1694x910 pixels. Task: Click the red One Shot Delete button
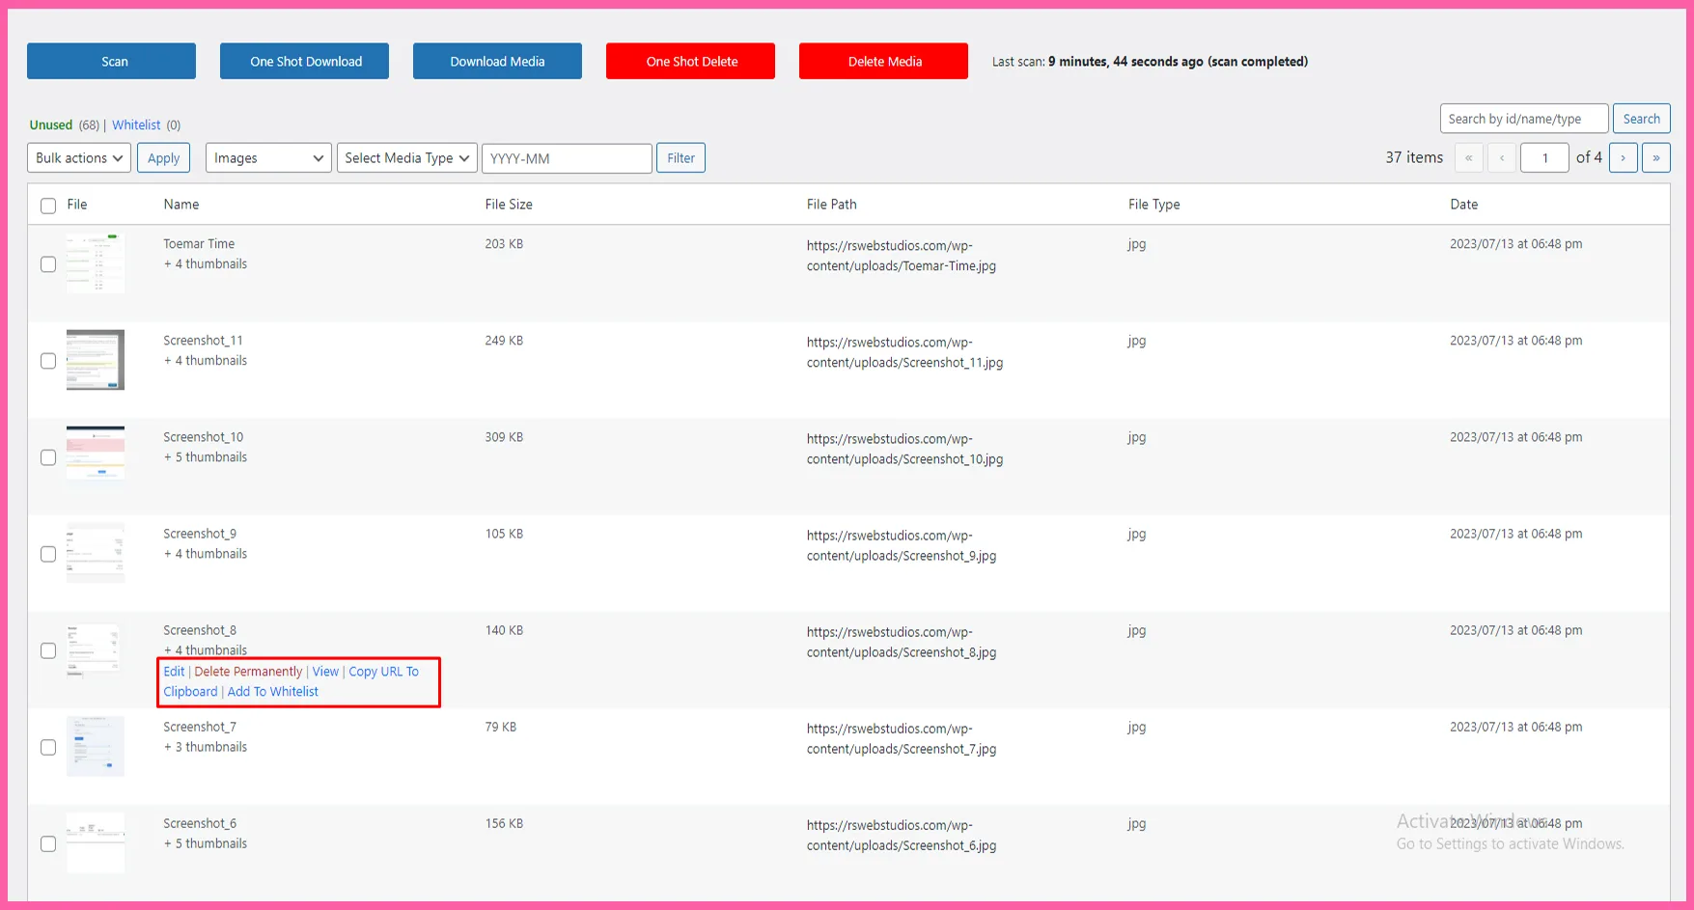pos(690,62)
